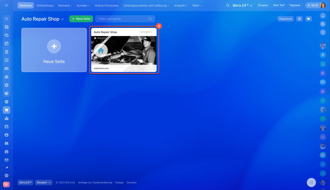Select the shopping cart icon in left sidebar
Viewport: 330px width, 190px height.
pyautogui.click(x=7, y=110)
